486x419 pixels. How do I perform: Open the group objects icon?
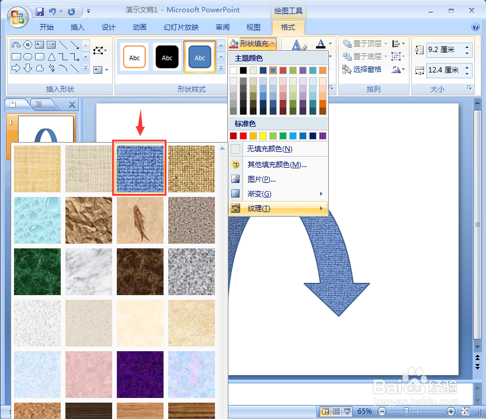(x=398, y=57)
